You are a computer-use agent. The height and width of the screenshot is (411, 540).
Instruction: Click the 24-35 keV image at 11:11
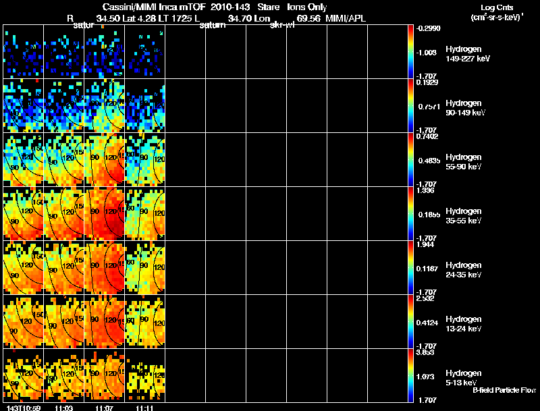[145, 268]
